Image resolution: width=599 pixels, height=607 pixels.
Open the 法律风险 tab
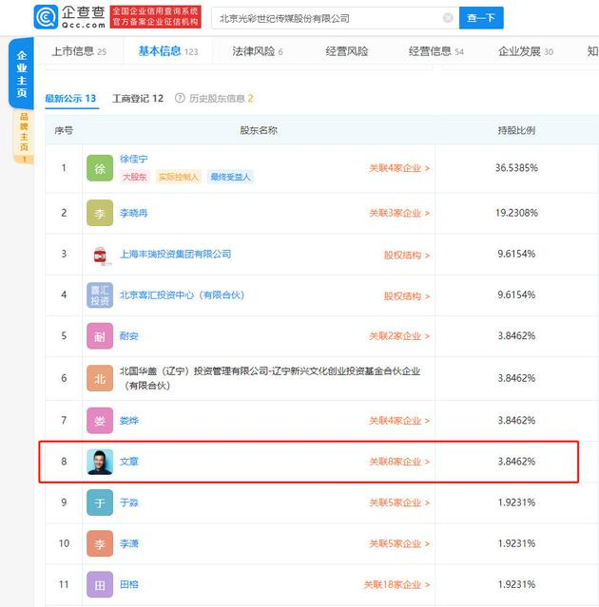pyautogui.click(x=258, y=51)
